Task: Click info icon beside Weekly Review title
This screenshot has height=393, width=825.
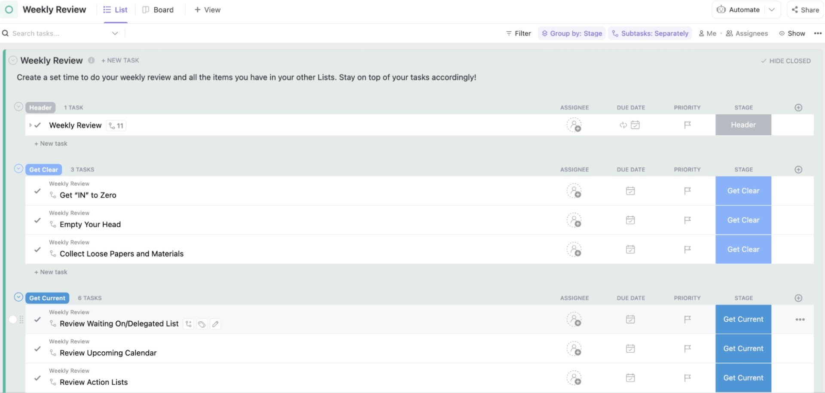Action: tap(92, 61)
